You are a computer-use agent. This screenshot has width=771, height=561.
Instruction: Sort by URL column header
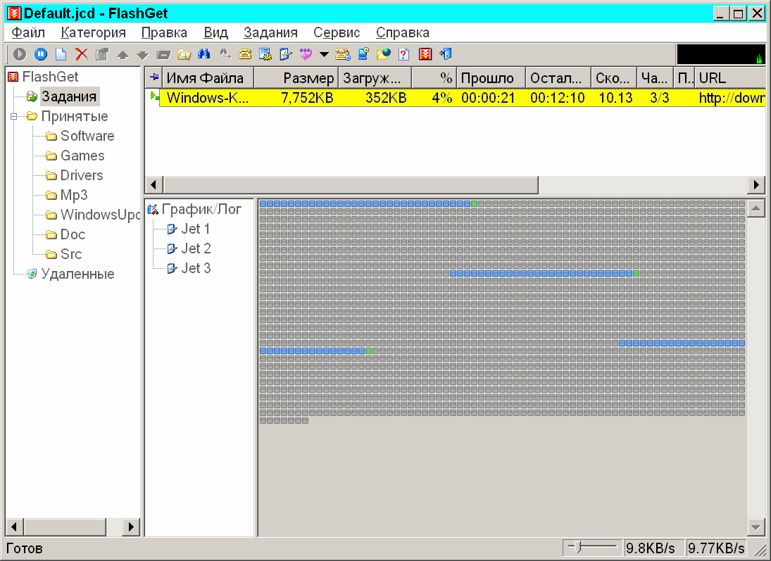730,77
